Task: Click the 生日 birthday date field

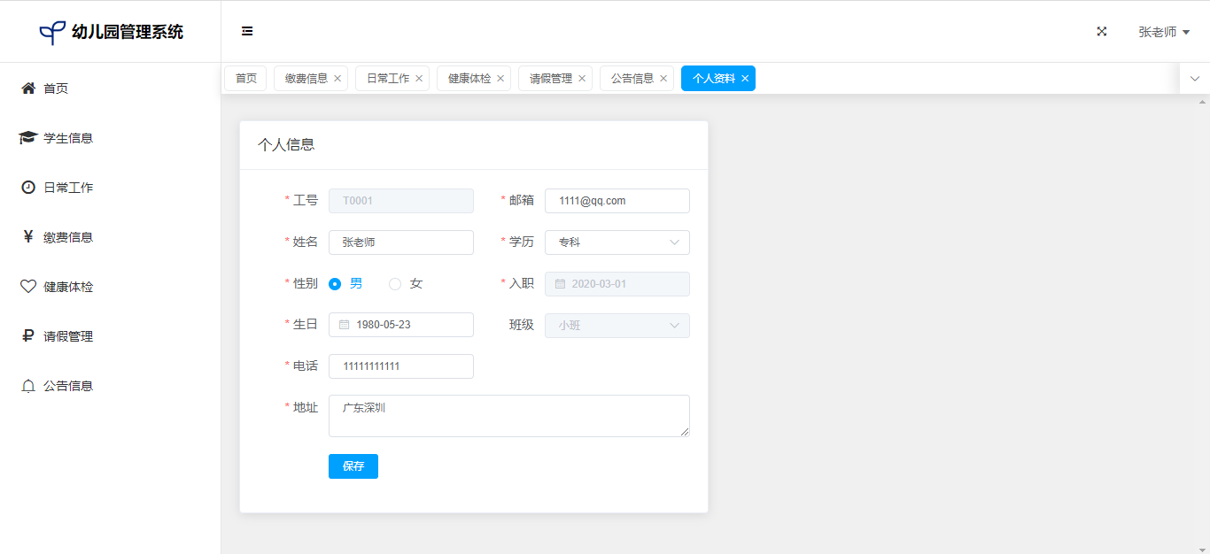Action: (400, 325)
